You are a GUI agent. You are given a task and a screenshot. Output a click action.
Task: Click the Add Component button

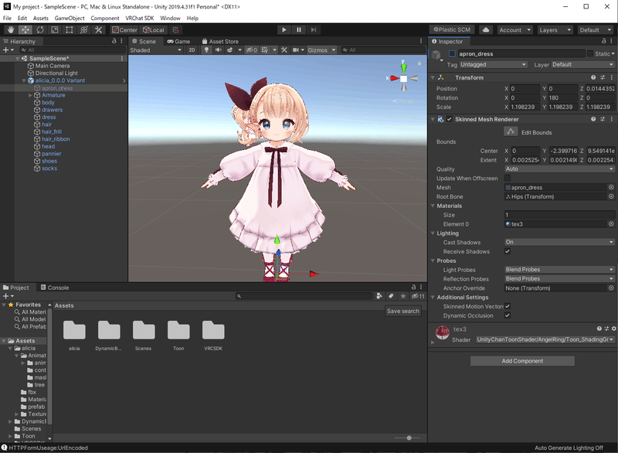(522, 360)
